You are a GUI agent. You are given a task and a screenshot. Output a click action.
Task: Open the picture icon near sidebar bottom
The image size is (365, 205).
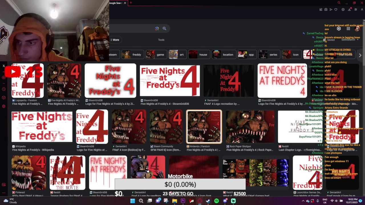(4, 184)
